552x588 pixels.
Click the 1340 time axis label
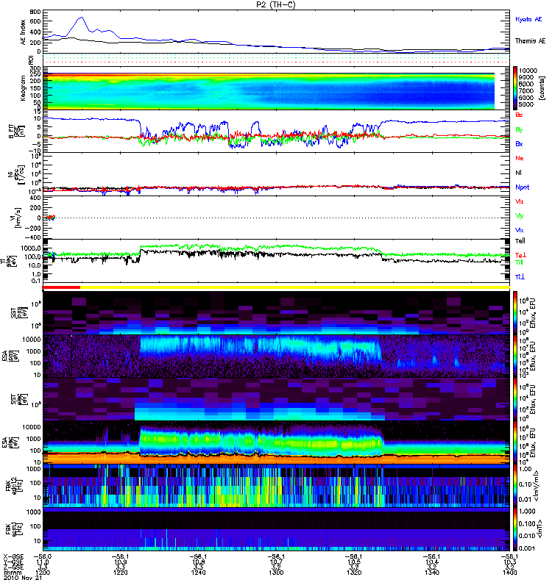pos(432,573)
